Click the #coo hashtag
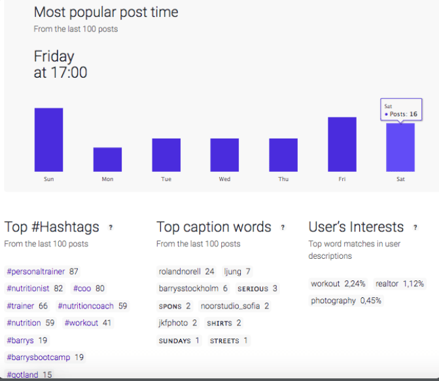This screenshot has height=381, width=439. (x=82, y=288)
